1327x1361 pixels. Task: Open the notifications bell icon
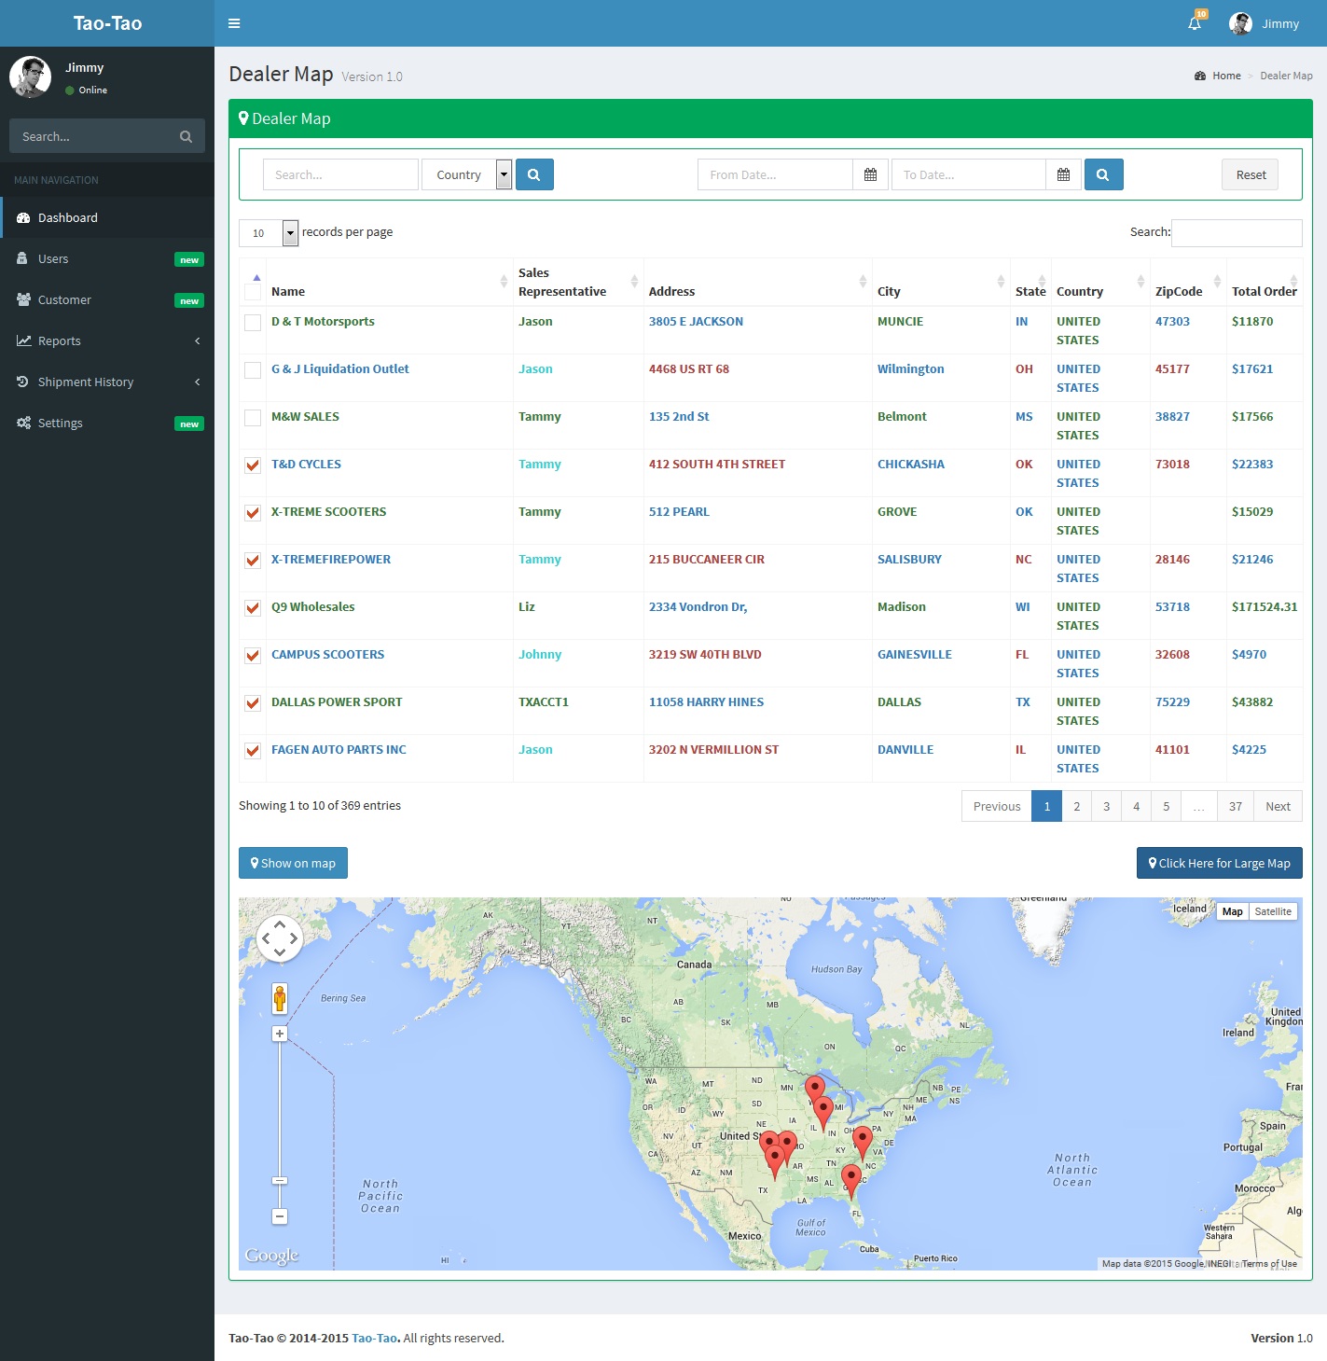coord(1195,23)
